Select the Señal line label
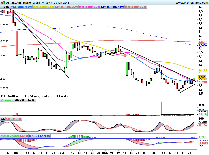The width and height of the screenshot is (209, 155). [24, 136]
